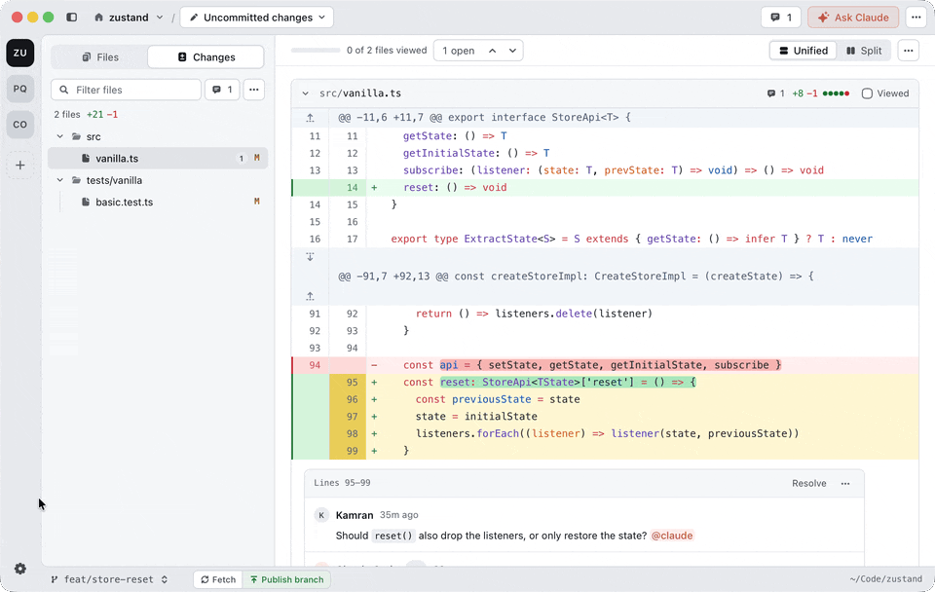
Task: Select the PQ workspace icon
Action: pyautogui.click(x=20, y=89)
